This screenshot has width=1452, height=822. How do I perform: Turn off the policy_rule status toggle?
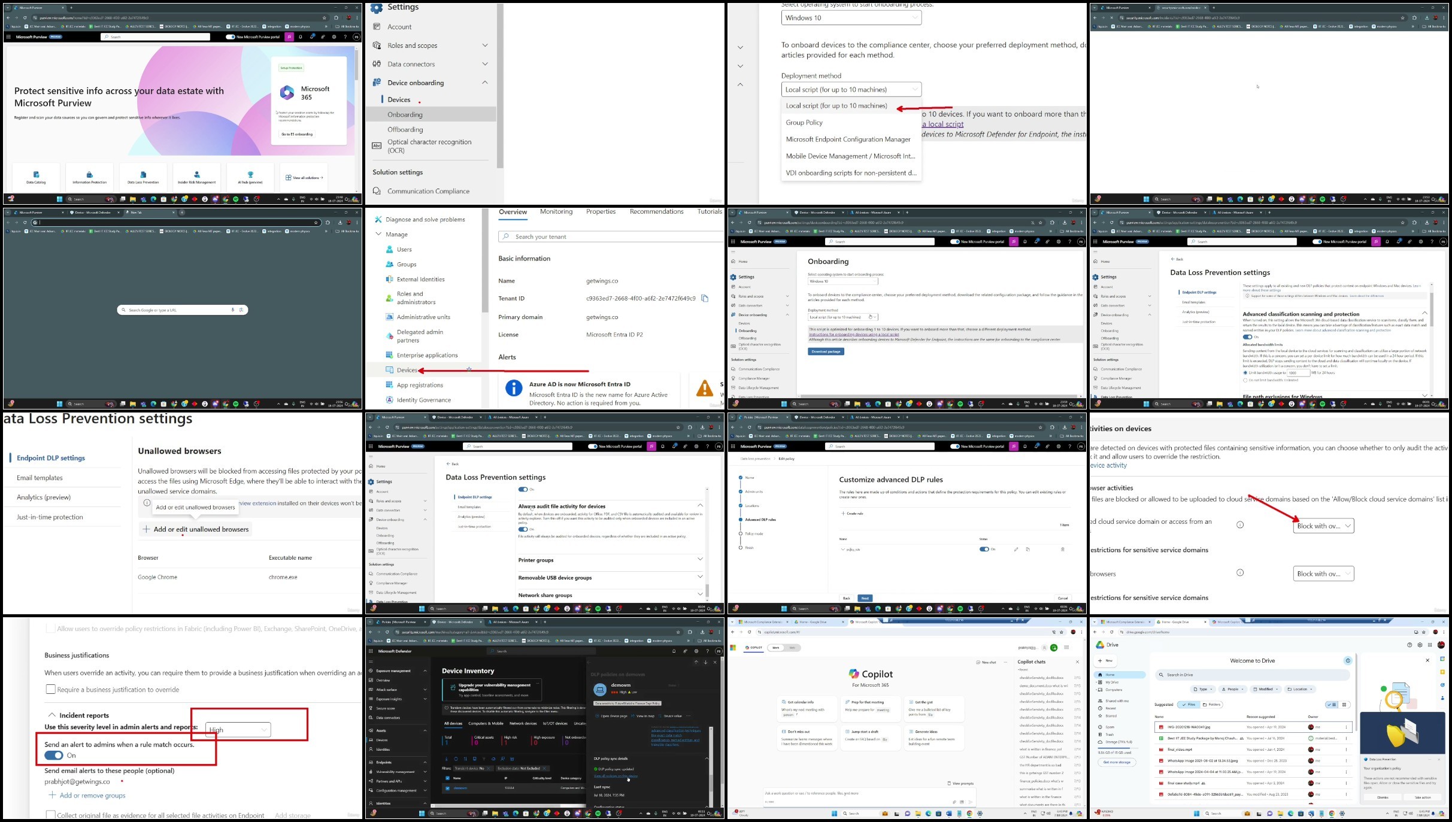coord(984,549)
